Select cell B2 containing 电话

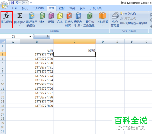(37, 50)
